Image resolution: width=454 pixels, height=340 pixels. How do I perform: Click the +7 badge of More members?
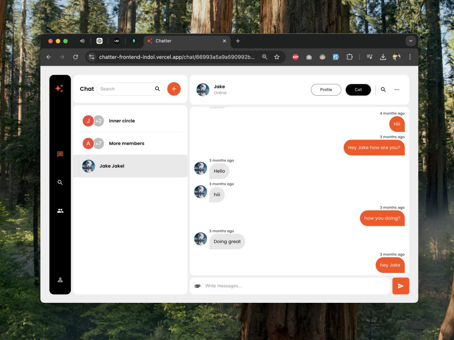(99, 143)
